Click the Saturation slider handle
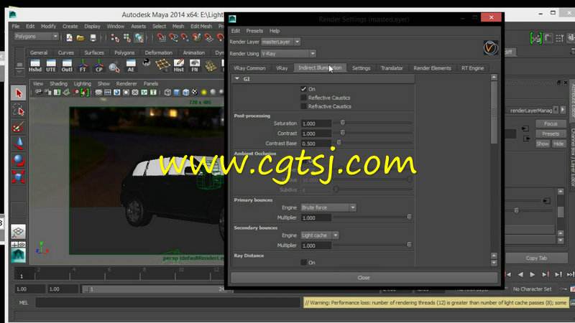 [343, 123]
